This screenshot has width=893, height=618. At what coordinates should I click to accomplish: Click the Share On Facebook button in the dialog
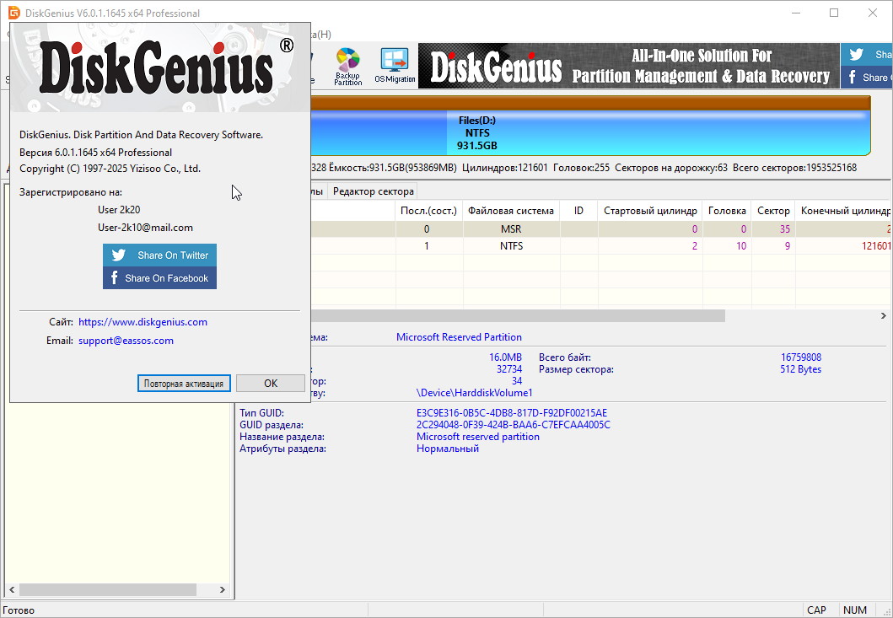point(159,278)
